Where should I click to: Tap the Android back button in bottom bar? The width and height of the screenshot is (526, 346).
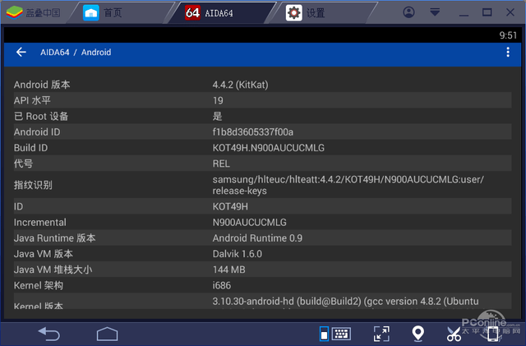click(x=49, y=334)
